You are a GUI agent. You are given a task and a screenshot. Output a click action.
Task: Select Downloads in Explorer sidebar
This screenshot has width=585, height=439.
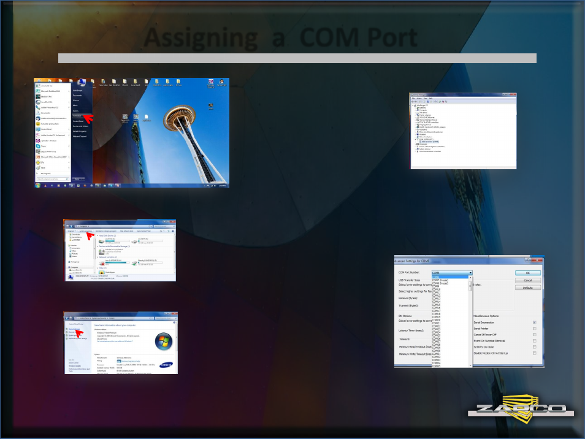coord(76,235)
